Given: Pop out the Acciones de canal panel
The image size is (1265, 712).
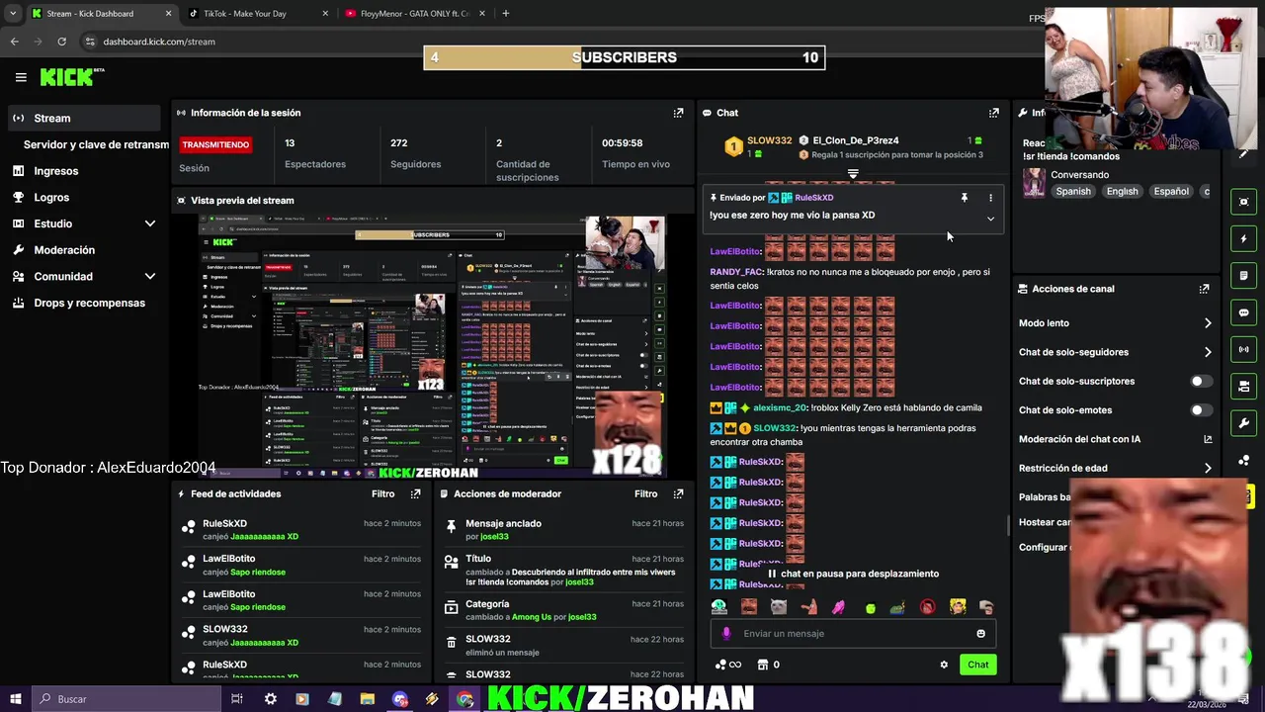Looking at the screenshot, I should (1204, 289).
